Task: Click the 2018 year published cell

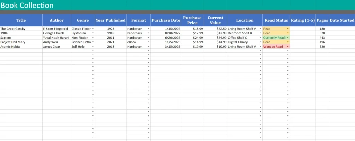Action: tap(111, 47)
